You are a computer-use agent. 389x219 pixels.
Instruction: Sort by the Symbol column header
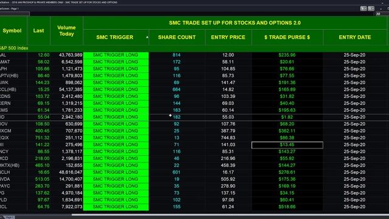pos(12,30)
